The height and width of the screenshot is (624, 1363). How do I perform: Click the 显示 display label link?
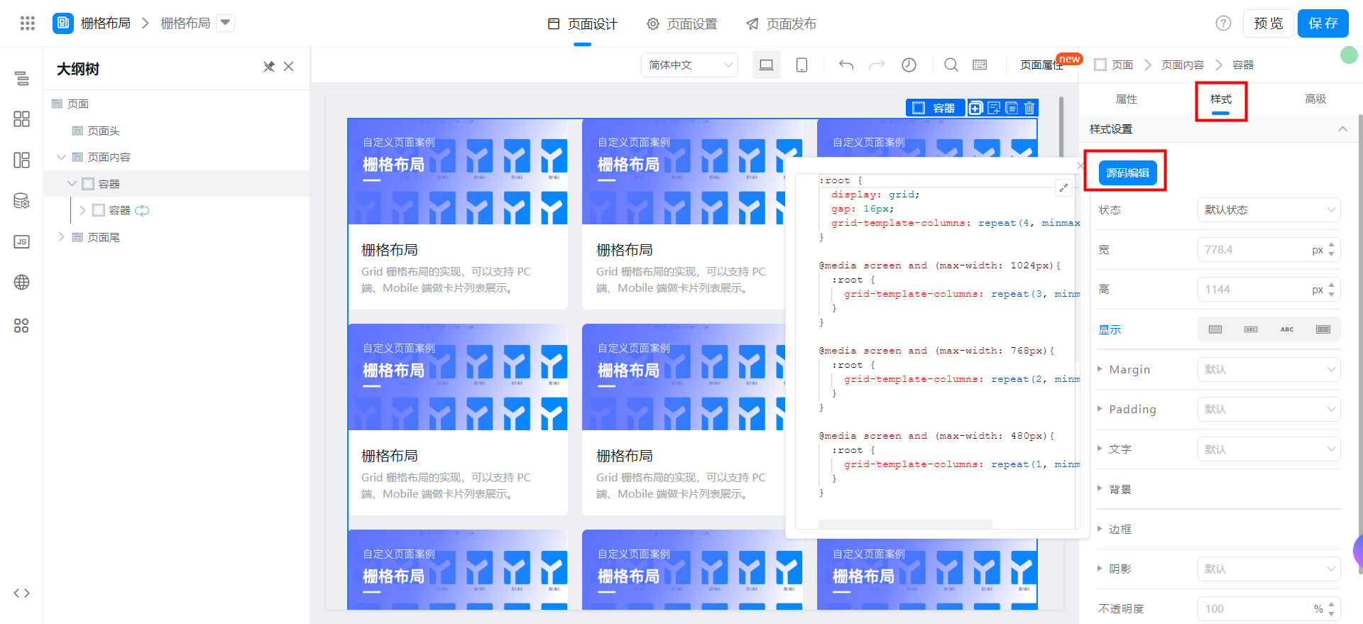pyautogui.click(x=1110, y=329)
